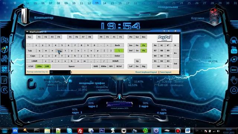Select the green Pa key beside Ho
Screen dimensions: 238x134
click(x=144, y=45)
